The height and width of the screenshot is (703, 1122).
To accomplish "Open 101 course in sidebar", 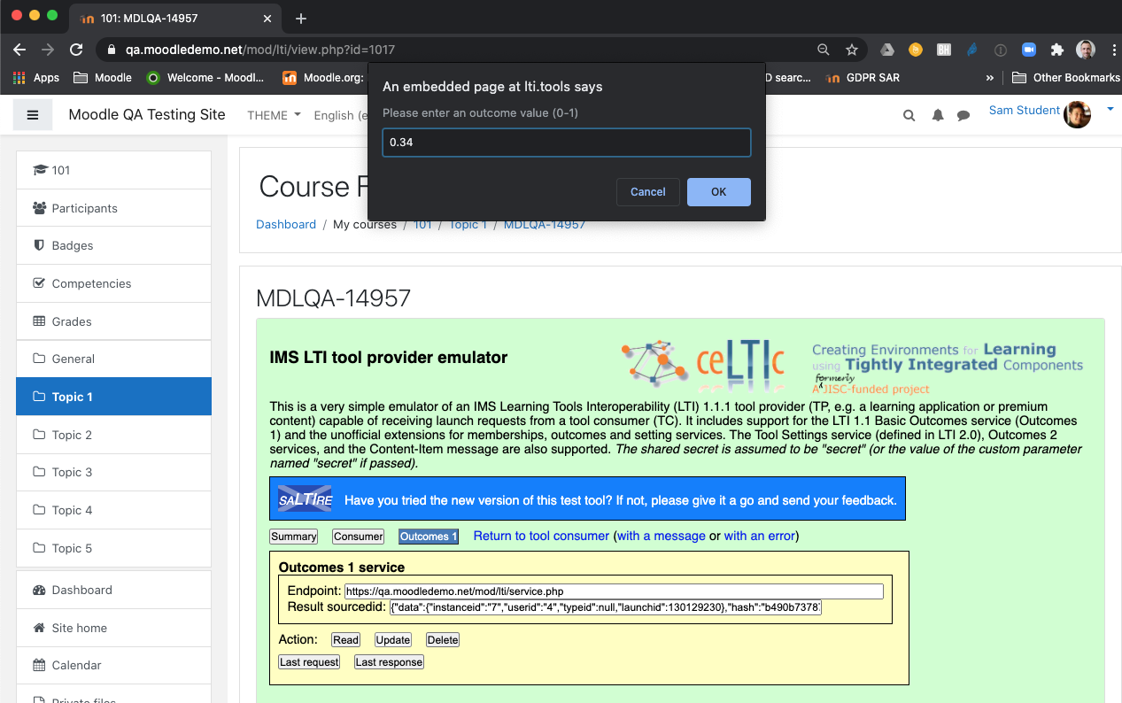I will (113, 170).
